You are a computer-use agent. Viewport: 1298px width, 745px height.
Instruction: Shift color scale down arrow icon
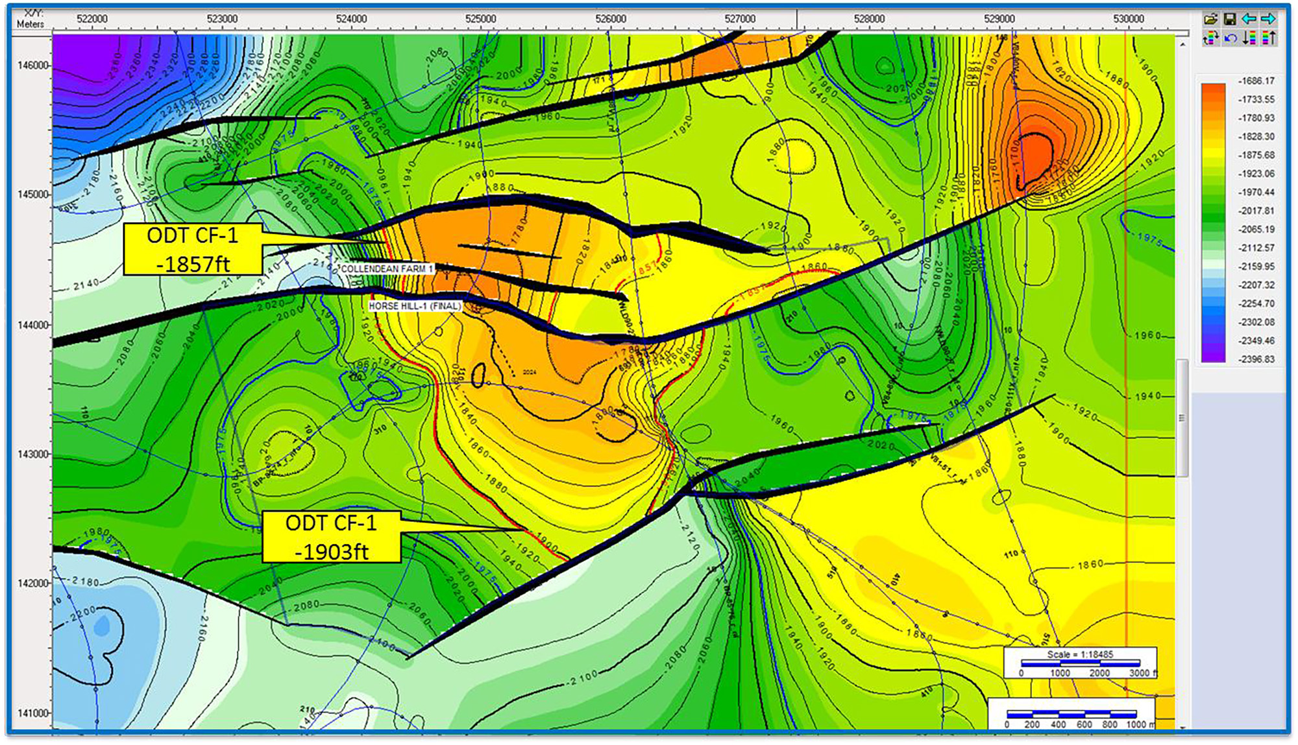click(x=1249, y=39)
